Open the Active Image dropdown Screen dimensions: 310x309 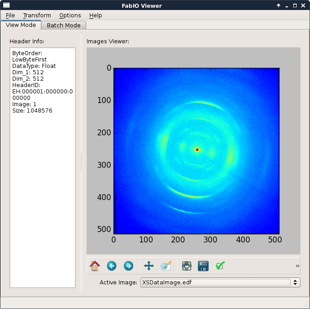[x=220, y=283]
